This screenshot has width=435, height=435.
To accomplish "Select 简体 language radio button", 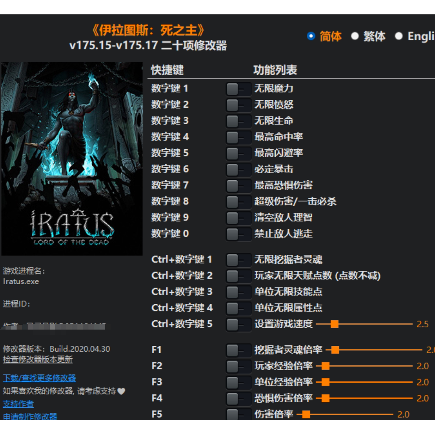I will 311,36.
